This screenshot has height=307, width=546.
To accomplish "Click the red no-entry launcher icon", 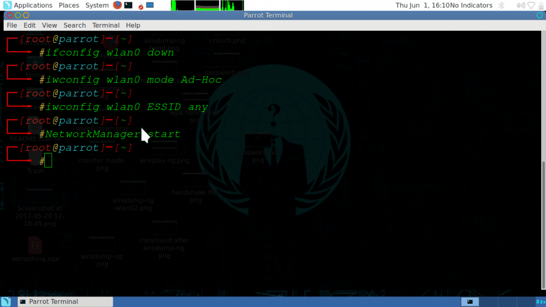I will 140,6.
